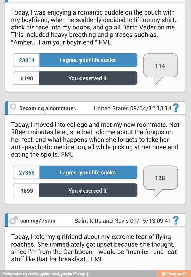Open the sammy77sam username
Screen dimensions: 191x277
coord(37,221)
